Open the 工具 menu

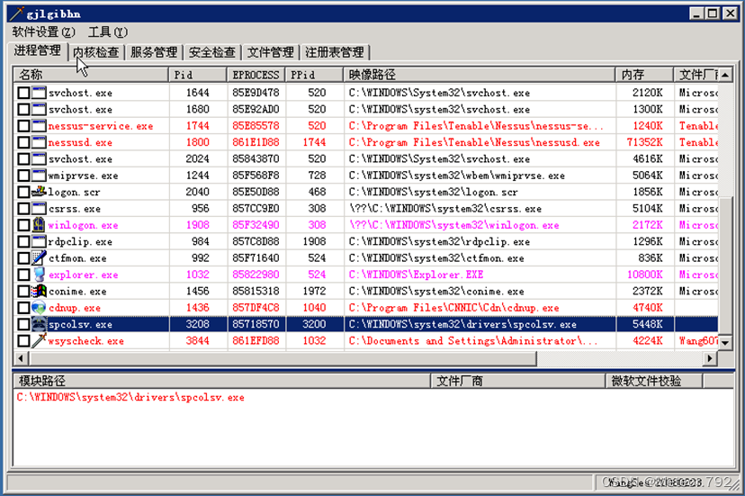(108, 32)
